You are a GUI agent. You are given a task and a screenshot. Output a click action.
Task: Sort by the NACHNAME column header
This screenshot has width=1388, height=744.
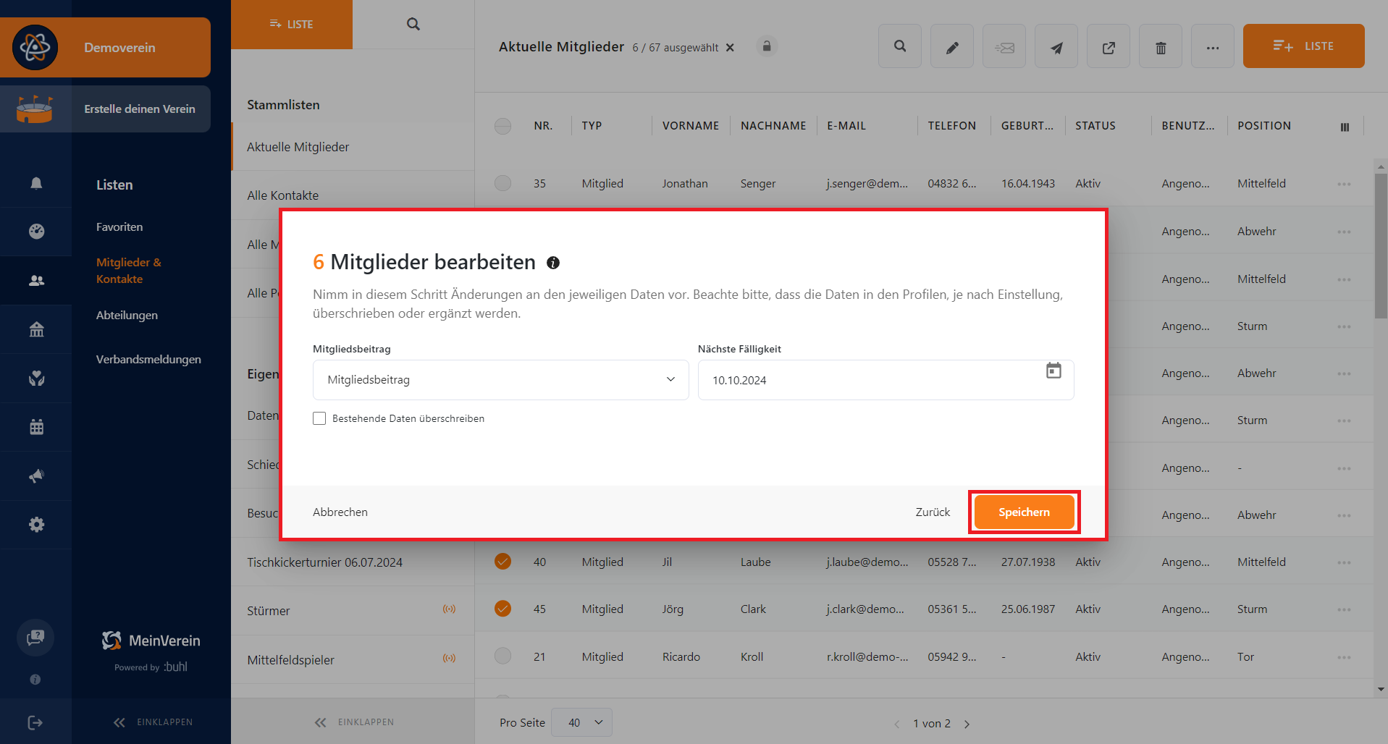773,126
